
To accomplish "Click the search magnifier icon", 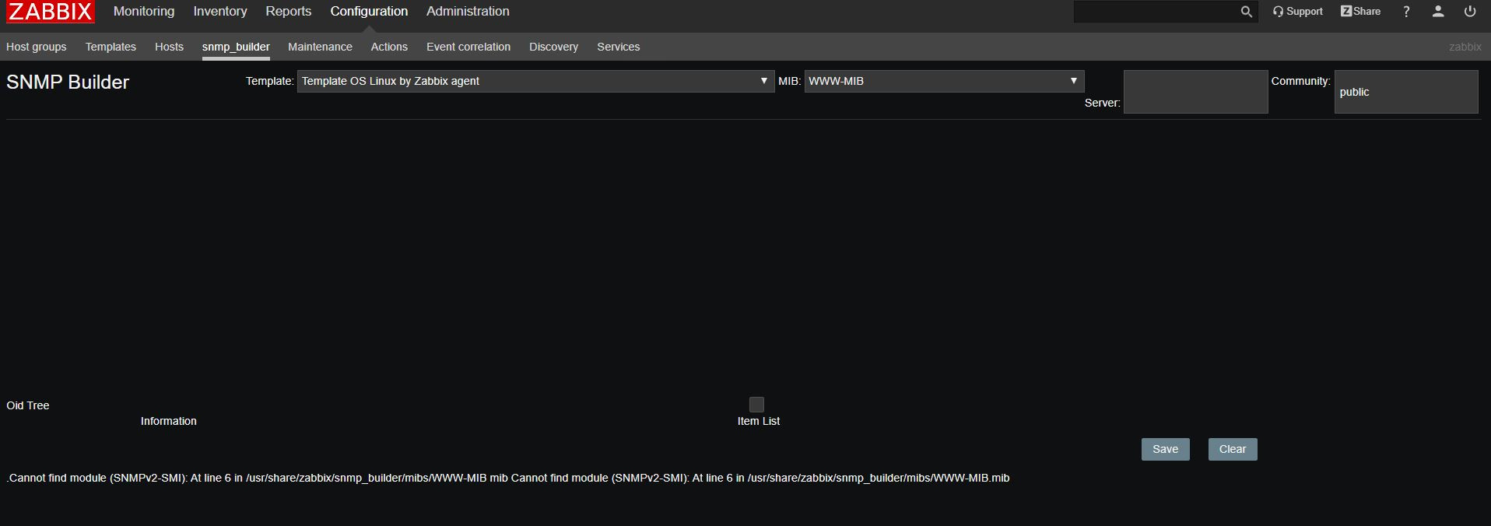I will coord(1246,12).
